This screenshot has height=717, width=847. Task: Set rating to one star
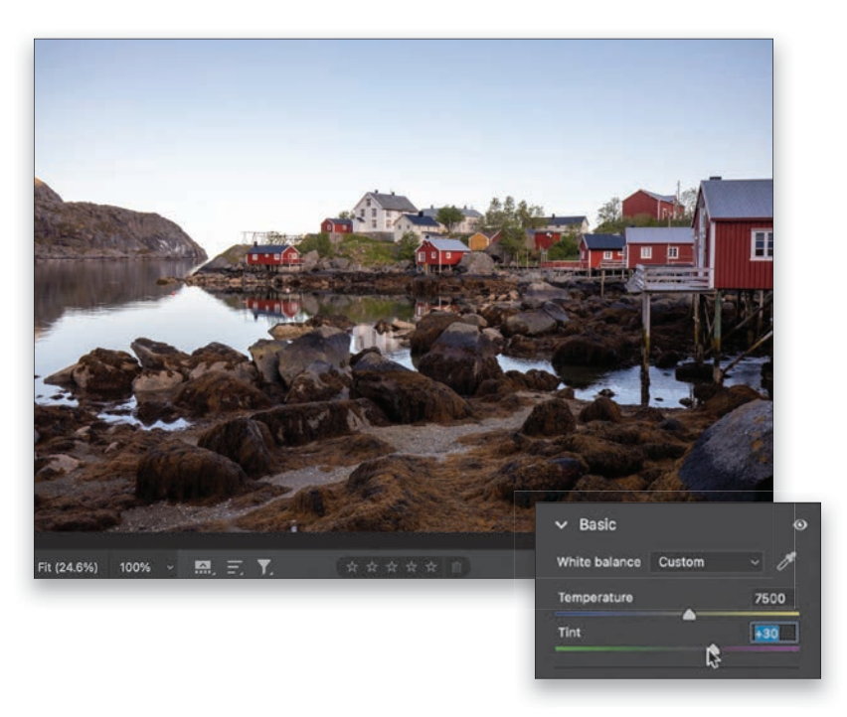pyautogui.click(x=352, y=567)
